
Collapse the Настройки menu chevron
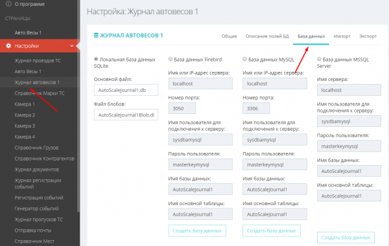pyautogui.click(x=72, y=46)
